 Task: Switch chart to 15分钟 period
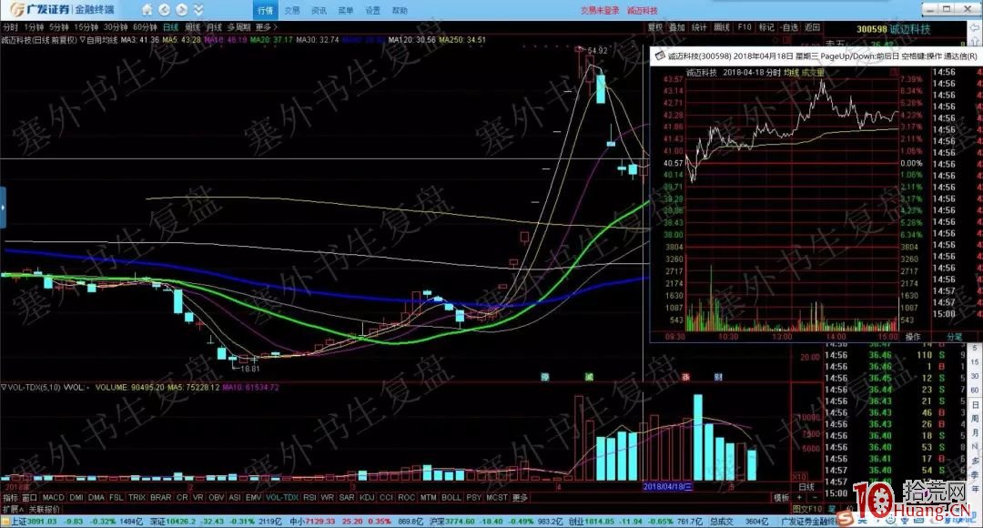pyautogui.click(x=86, y=27)
